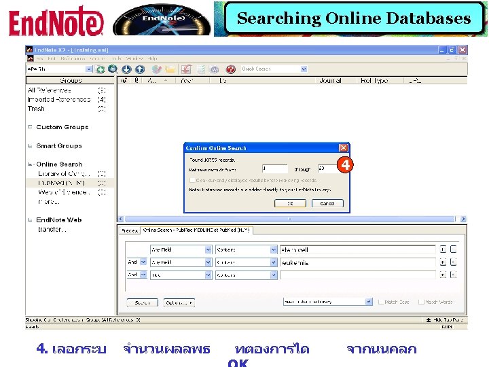Image resolution: width=489 pixels, height=367 pixels.
Task: Enable the Match Case checkbox
Action: pyautogui.click(x=381, y=302)
